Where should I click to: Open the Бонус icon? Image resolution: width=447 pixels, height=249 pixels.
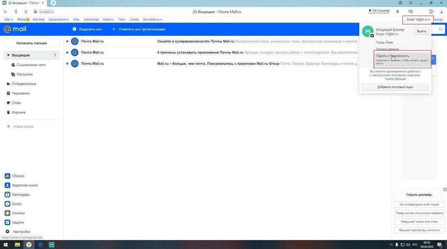click(7, 204)
